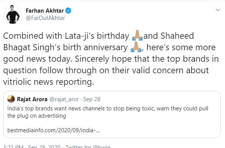Open Rajat Arora's name in the quoted tweet
The image size is (225, 148).
[32, 99]
